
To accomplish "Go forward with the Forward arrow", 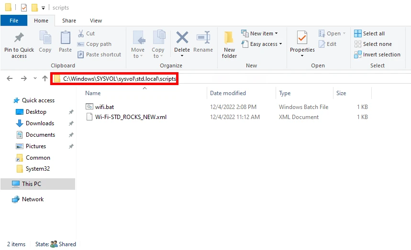I will (x=24, y=78).
